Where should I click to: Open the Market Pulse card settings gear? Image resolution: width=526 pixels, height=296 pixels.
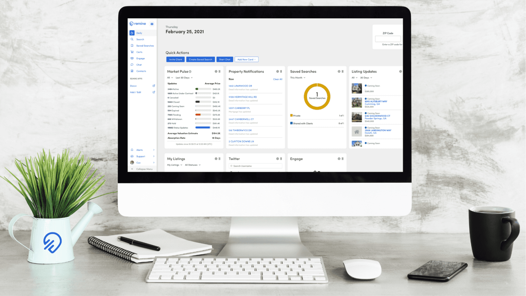point(216,72)
